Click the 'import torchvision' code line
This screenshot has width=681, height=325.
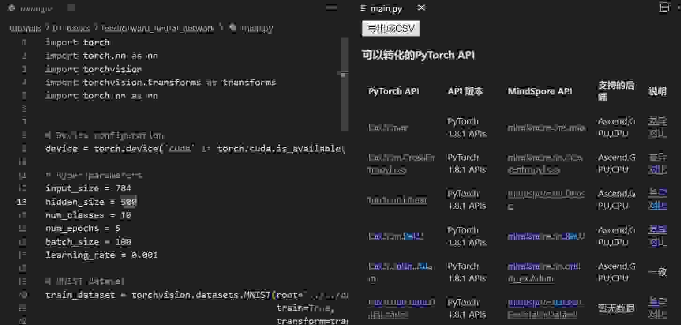click(93, 69)
